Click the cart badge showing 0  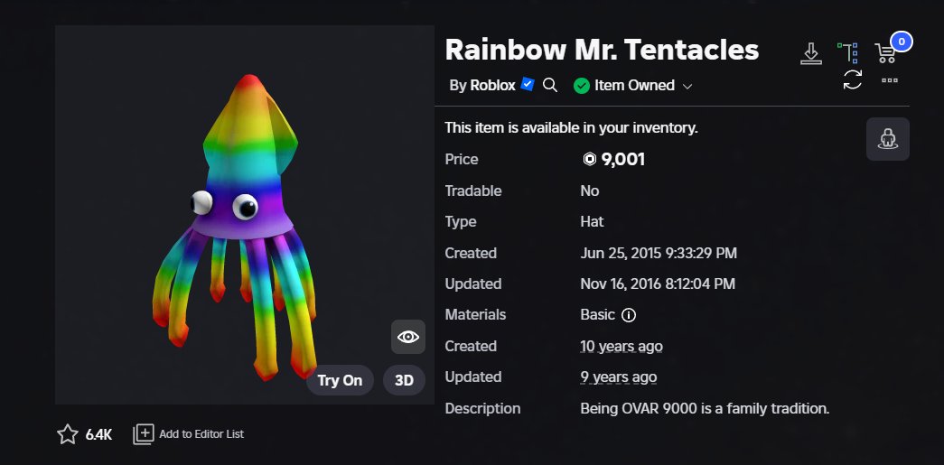click(x=902, y=42)
